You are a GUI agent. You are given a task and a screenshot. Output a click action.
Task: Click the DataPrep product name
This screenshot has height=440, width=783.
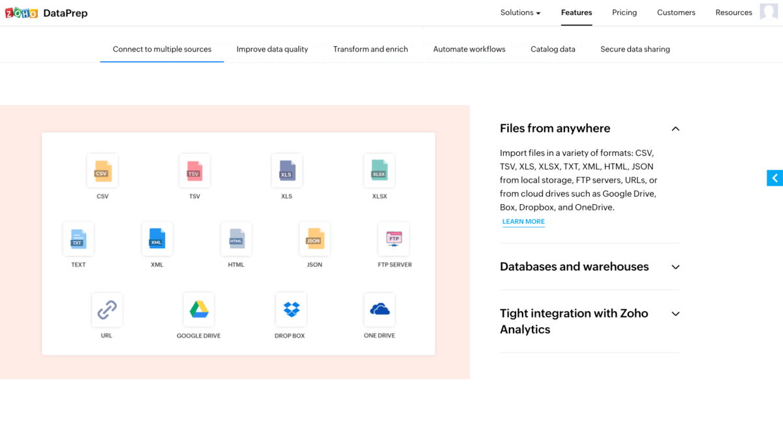tap(65, 13)
